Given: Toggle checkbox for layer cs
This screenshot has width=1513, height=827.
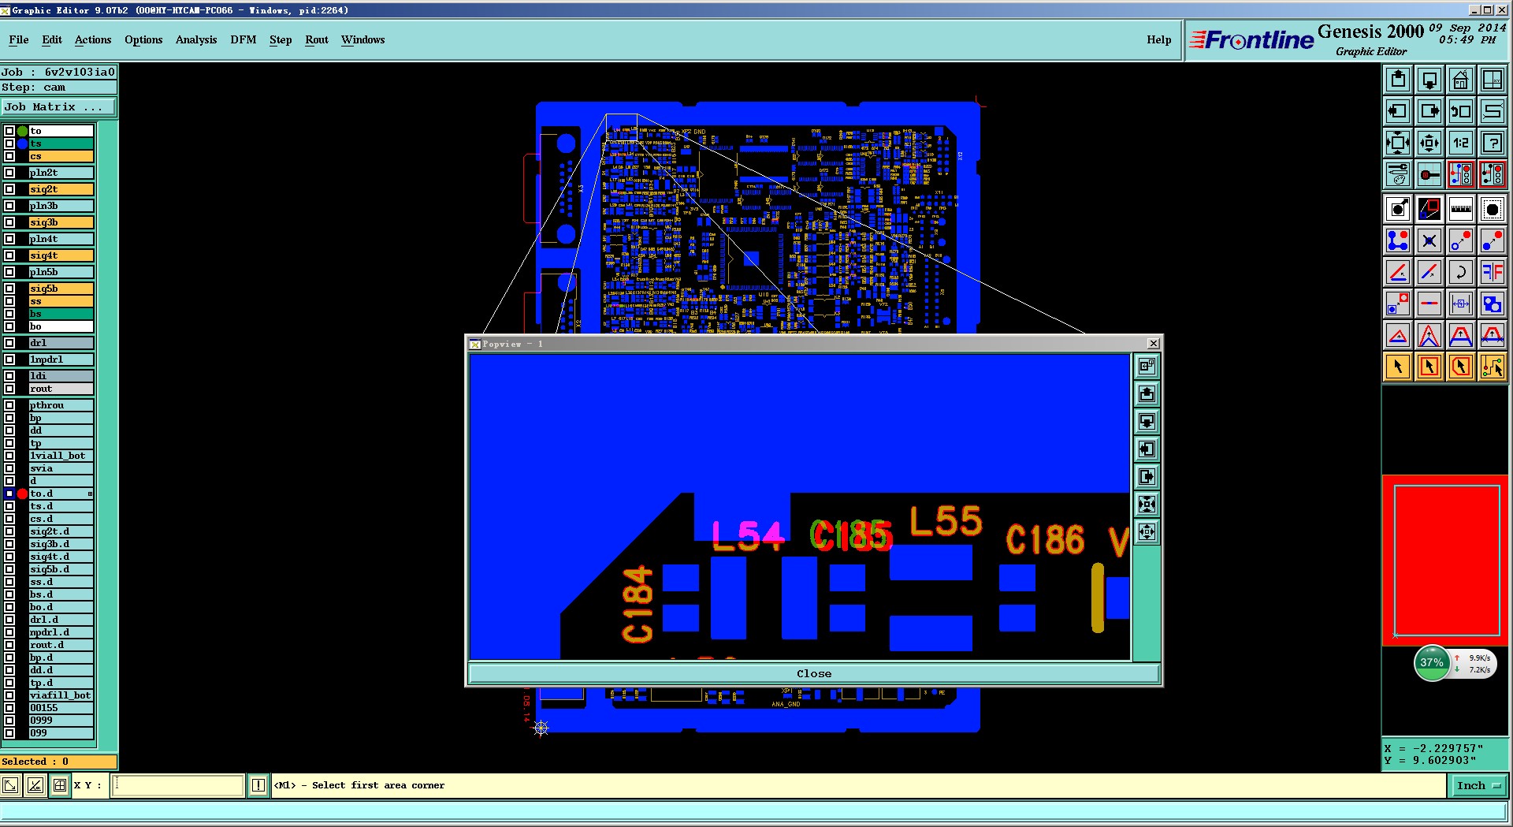Looking at the screenshot, I should [x=9, y=156].
